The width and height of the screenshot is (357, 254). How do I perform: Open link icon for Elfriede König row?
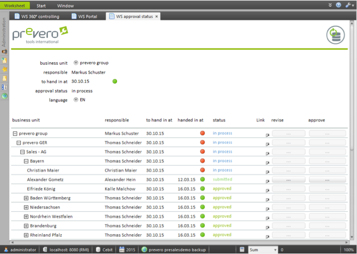pyautogui.click(x=267, y=190)
